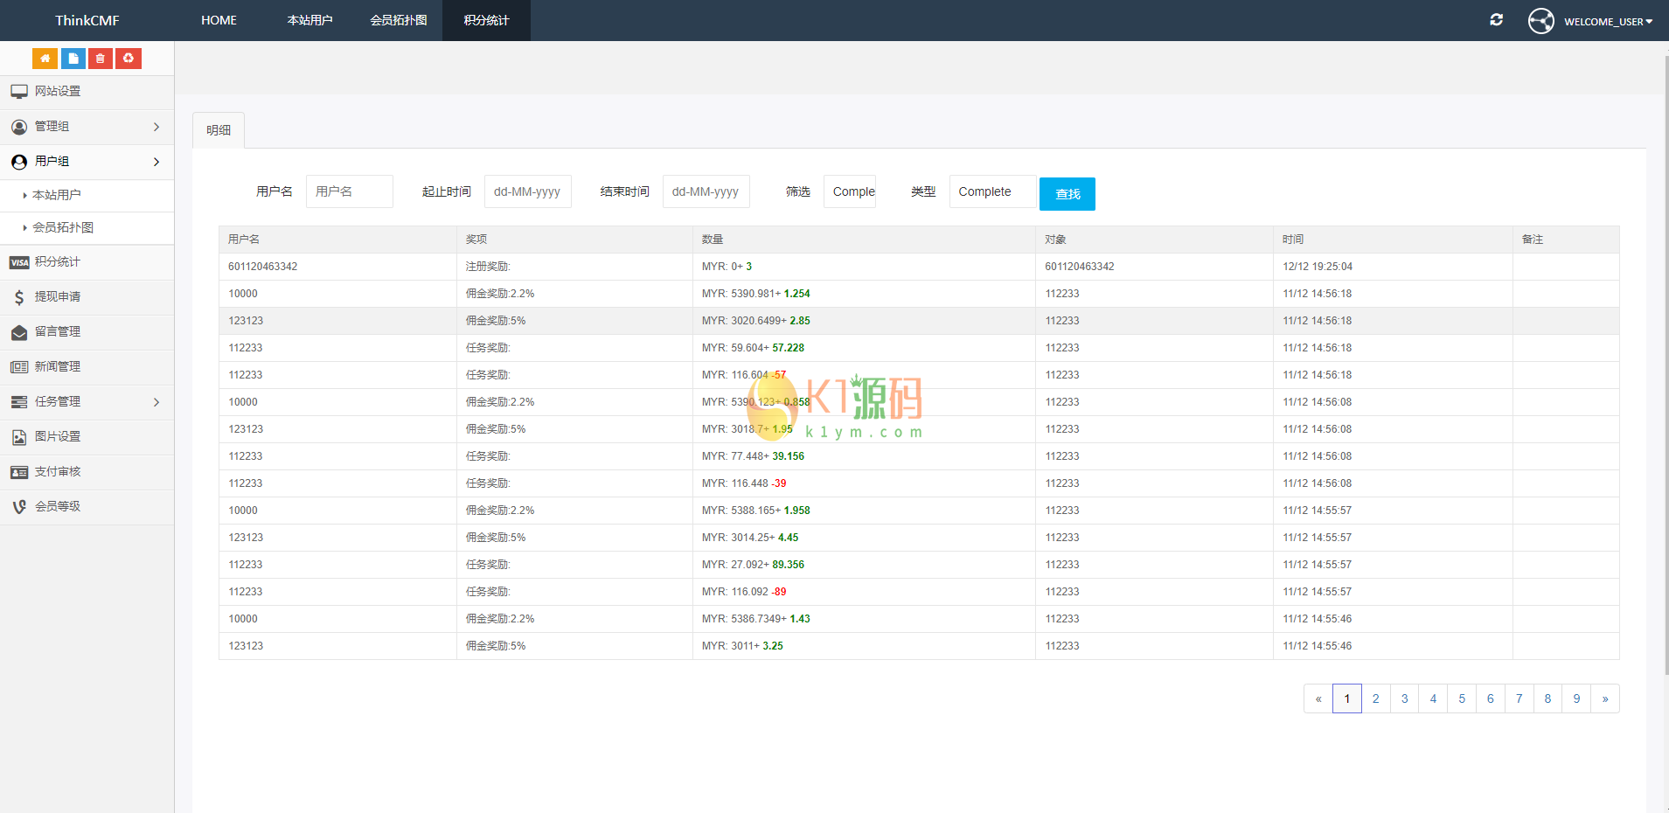Expand the 管理组 sidebar group
This screenshot has width=1669, height=813.
pyautogui.click(x=86, y=127)
